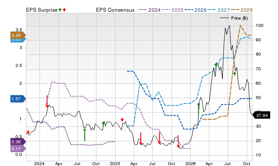The height and width of the screenshot is (166, 278).
Task: Select the EPS Surprise legend label
Action: coord(42,10)
